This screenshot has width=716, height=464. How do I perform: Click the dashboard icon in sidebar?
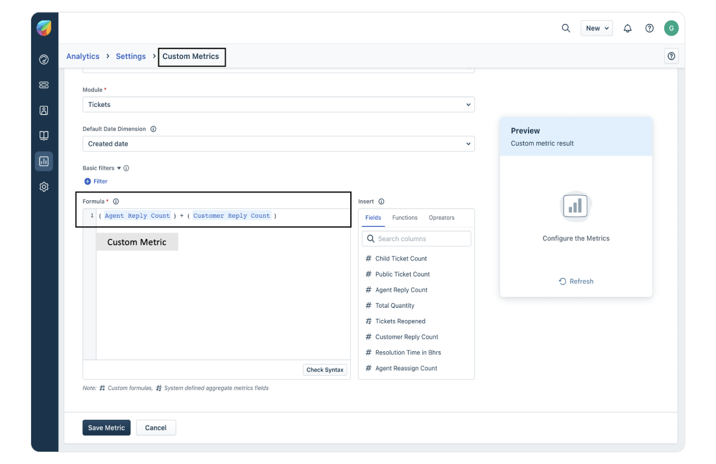tap(44, 60)
